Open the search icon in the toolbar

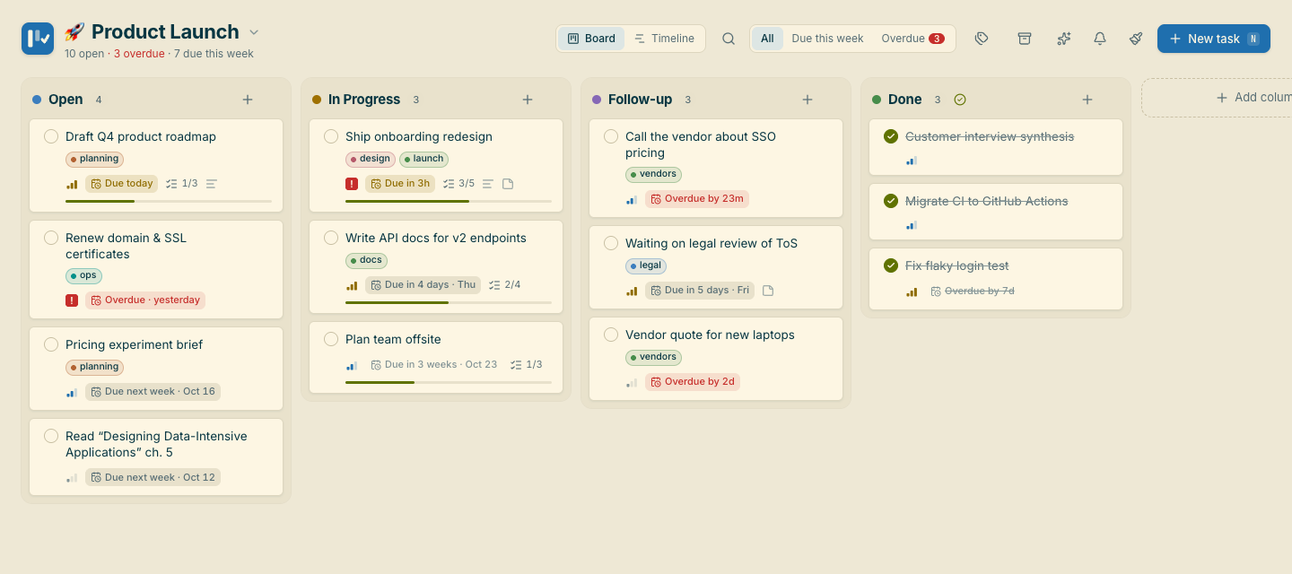pos(729,39)
